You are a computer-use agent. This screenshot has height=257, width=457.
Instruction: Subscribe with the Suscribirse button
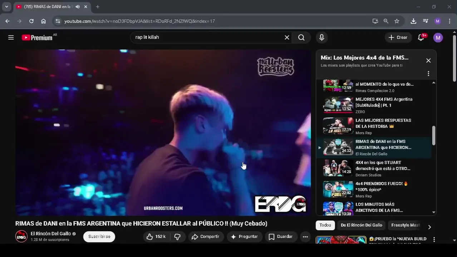(99, 237)
